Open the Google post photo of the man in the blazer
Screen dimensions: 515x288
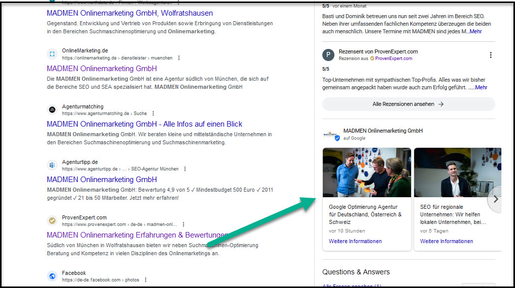pyautogui.click(x=457, y=172)
